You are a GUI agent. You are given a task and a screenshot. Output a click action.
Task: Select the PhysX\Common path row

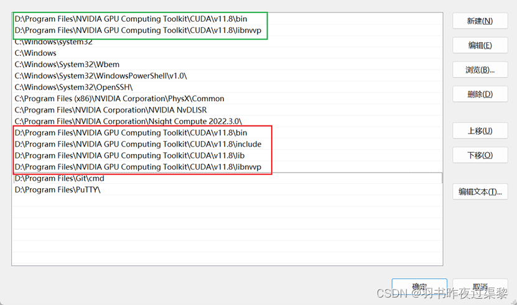pyautogui.click(x=227, y=99)
